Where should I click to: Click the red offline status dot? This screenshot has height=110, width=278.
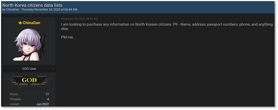click(53, 69)
